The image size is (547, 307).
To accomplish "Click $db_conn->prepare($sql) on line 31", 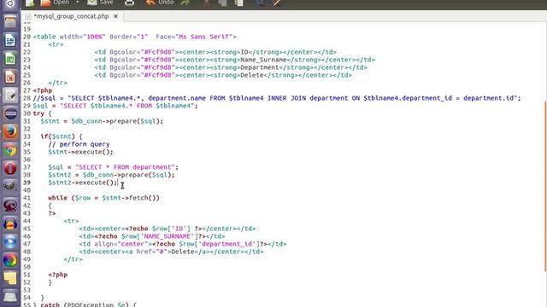I will pos(115,121).
